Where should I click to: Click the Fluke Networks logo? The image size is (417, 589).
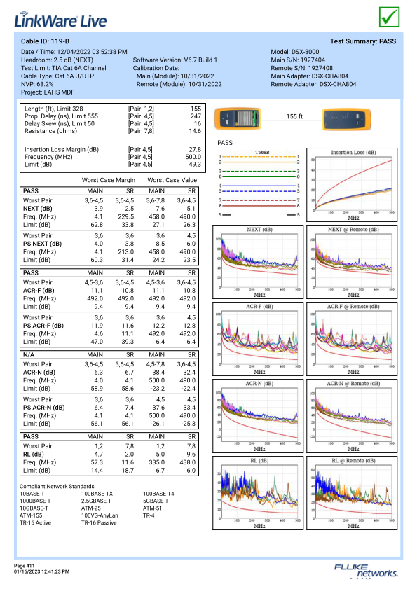tap(366, 571)
